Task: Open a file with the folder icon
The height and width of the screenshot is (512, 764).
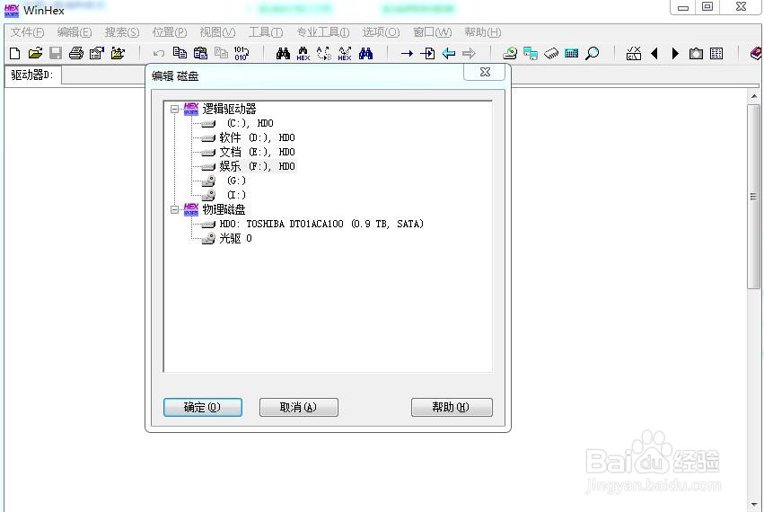Action: (x=35, y=53)
